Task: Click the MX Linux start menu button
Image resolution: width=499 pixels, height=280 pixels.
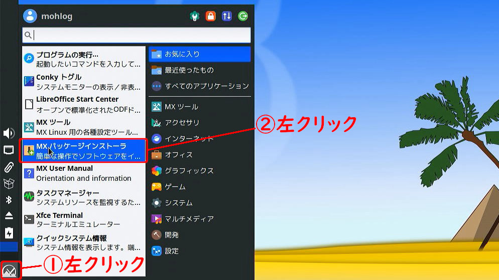Action: 10,270
